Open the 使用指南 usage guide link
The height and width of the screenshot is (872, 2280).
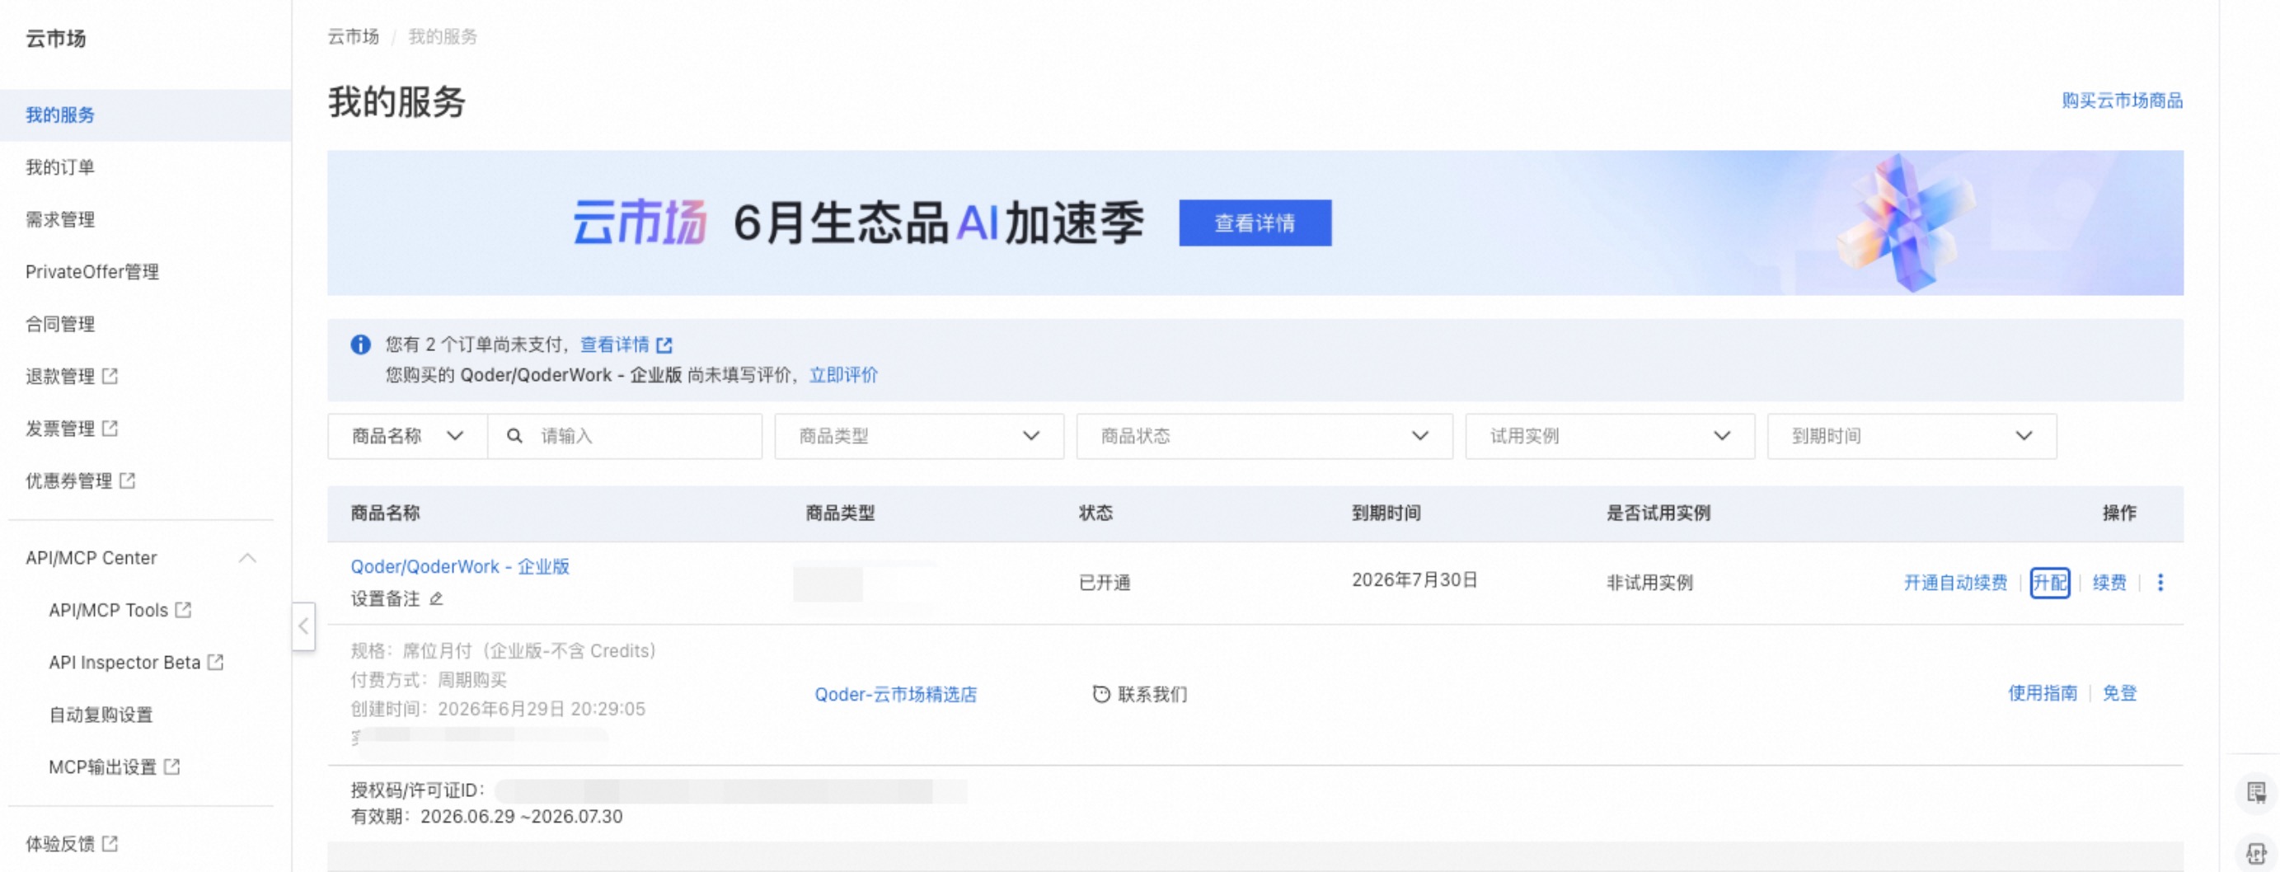pos(2043,693)
